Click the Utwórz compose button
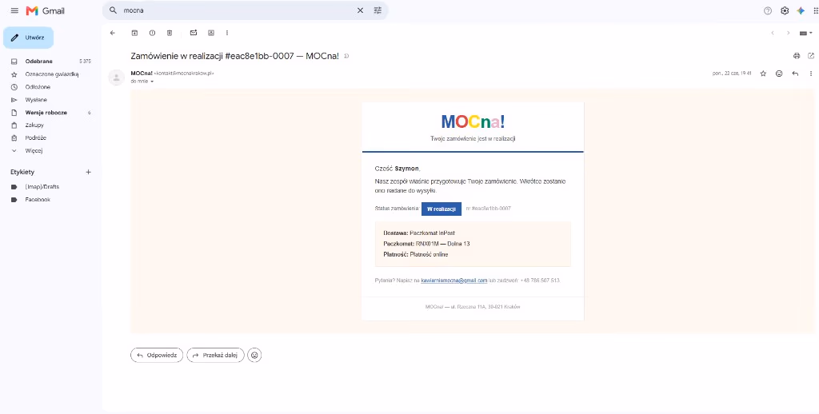 coord(29,38)
